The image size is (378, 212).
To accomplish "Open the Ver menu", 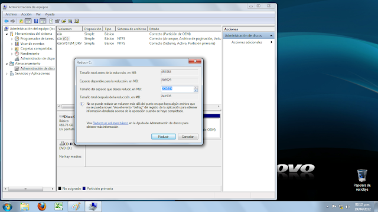I will [x=38, y=14].
